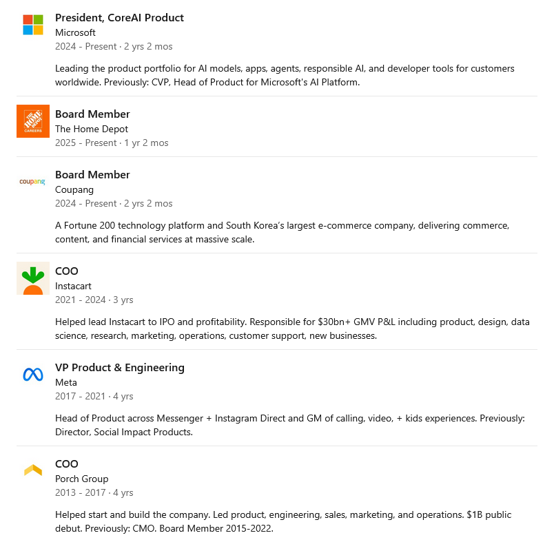Open the Porch Group yellow logo

tap(33, 470)
